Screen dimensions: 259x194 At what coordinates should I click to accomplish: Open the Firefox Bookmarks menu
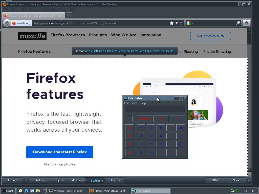(x=49, y=9)
